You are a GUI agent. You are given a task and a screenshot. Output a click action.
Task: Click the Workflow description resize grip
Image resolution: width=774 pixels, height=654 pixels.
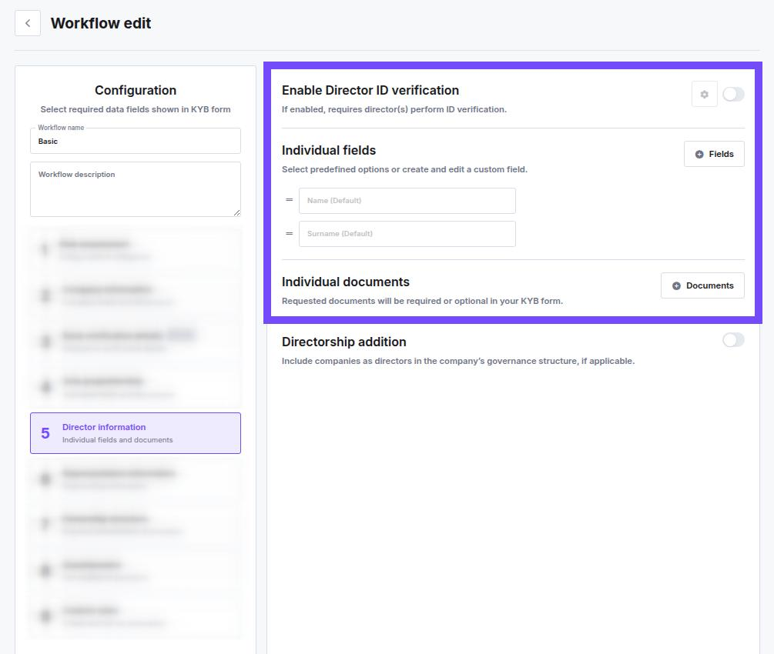237,212
